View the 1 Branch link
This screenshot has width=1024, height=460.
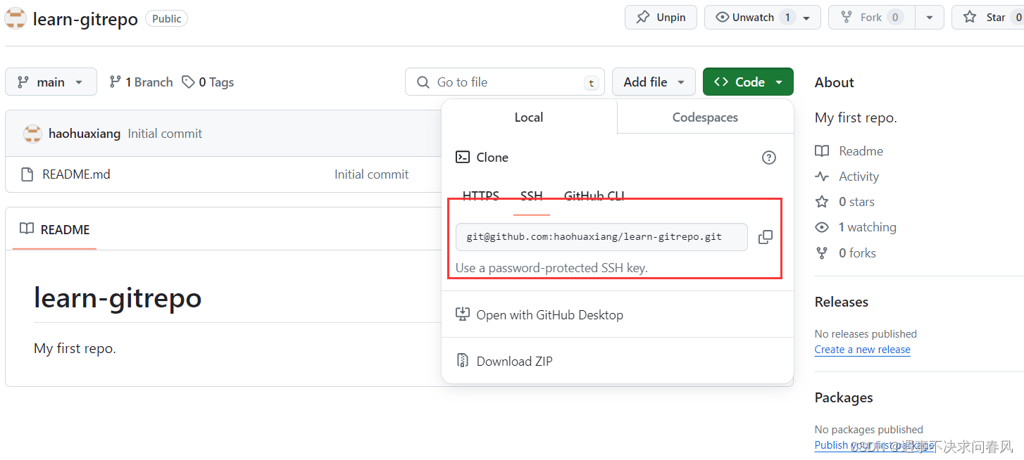point(141,82)
